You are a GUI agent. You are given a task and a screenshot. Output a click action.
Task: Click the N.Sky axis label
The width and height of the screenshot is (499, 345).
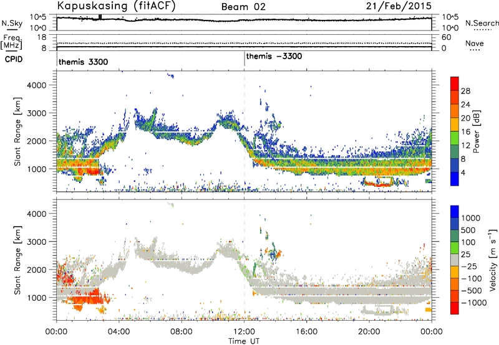pos(12,23)
